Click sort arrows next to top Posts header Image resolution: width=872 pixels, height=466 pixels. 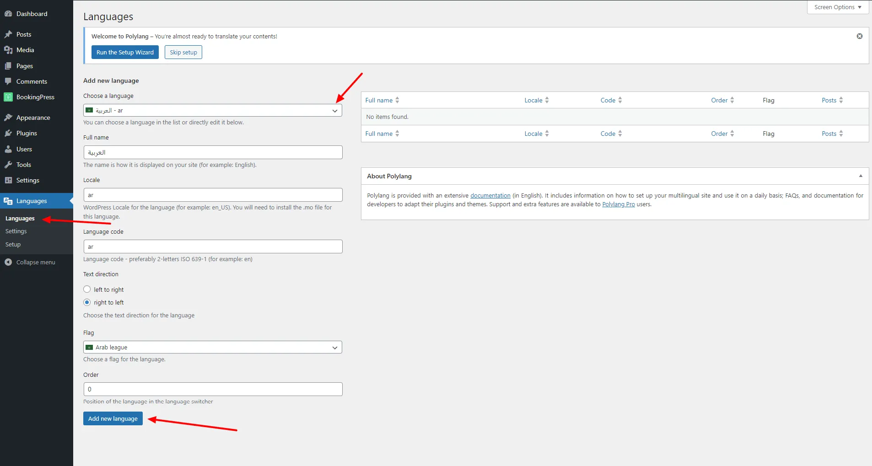(x=841, y=100)
